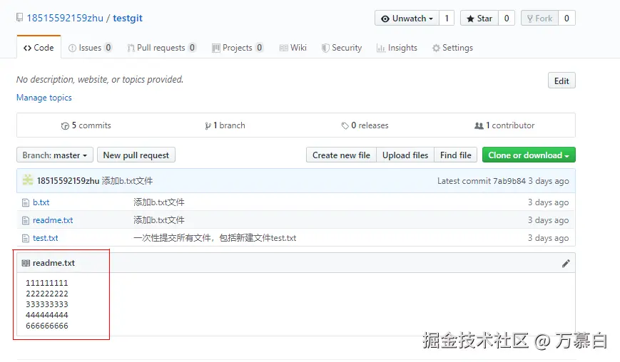Click the file icon next to readme.txt row

click(26, 221)
